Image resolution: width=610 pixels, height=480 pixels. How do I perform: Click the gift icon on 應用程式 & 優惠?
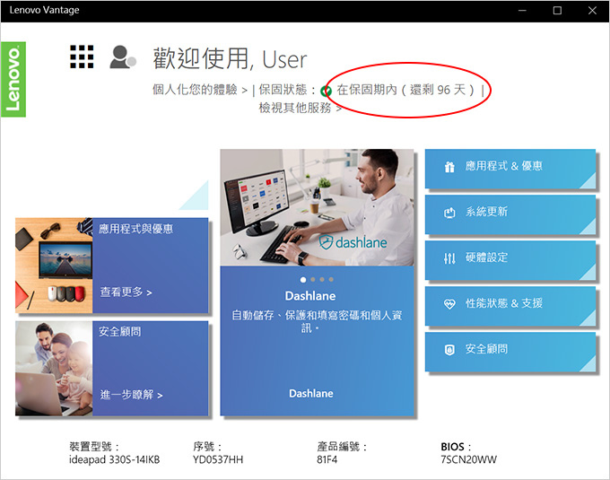click(449, 167)
